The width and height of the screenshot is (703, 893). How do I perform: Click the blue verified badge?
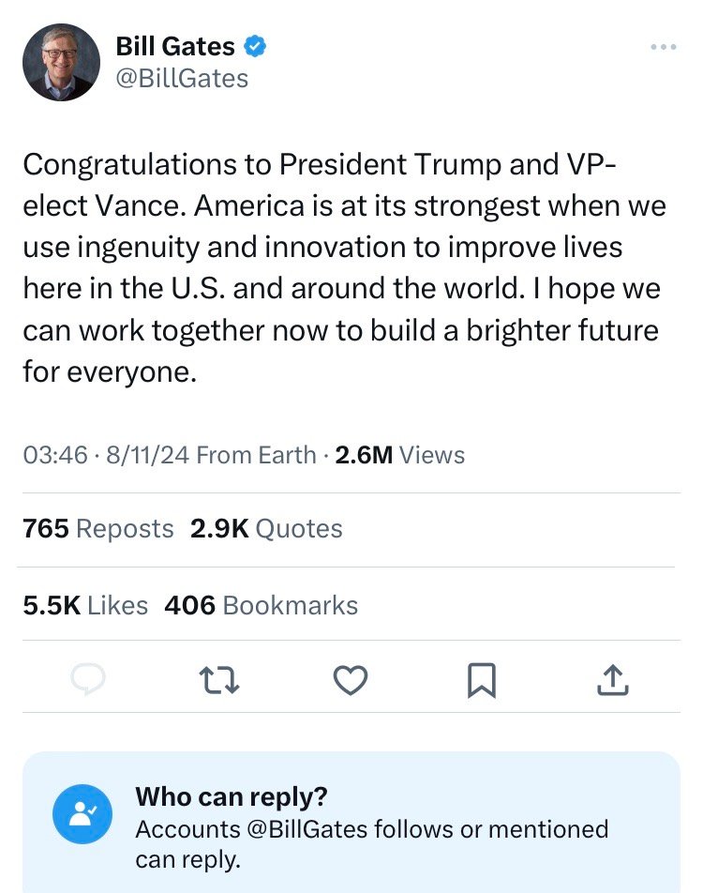coord(254,45)
